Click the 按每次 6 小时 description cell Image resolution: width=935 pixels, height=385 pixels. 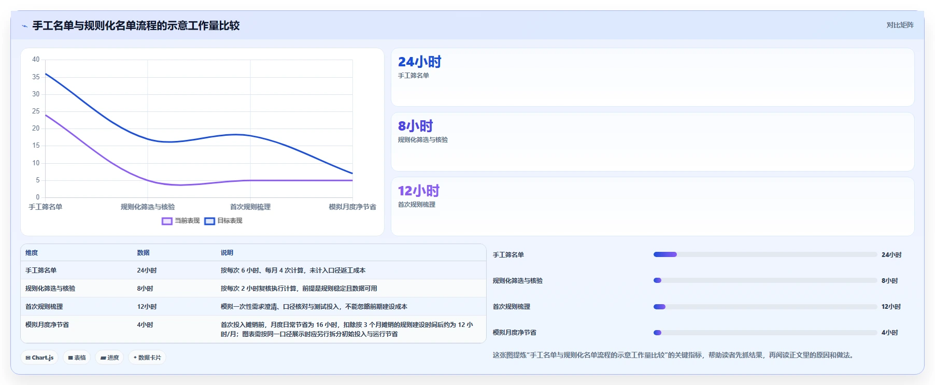click(x=293, y=270)
